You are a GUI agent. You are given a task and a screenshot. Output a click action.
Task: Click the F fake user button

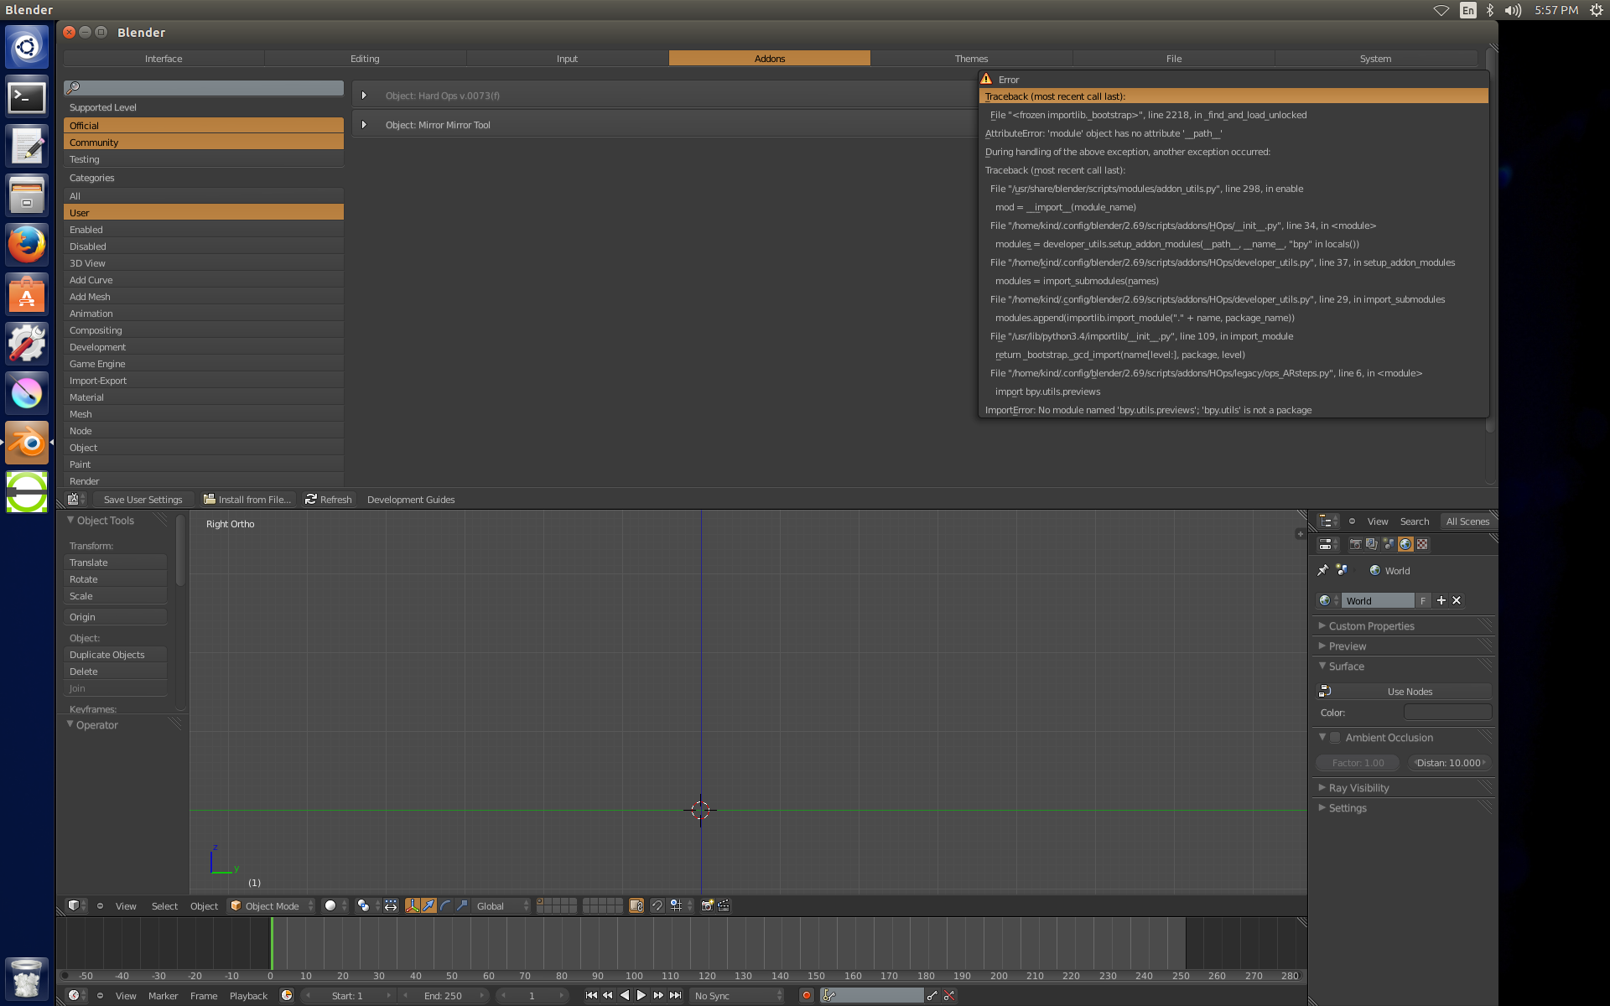point(1423,600)
